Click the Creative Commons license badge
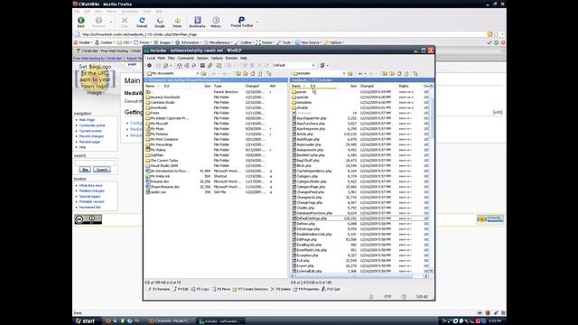578x325 pixels. 89,219
